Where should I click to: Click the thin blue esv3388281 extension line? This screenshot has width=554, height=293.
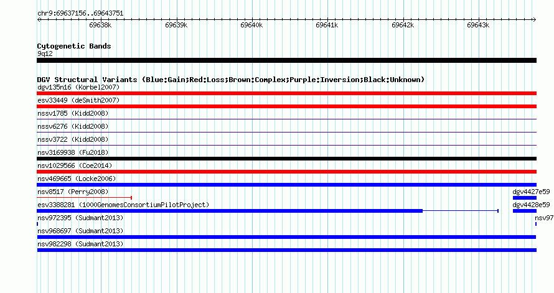tap(461, 211)
